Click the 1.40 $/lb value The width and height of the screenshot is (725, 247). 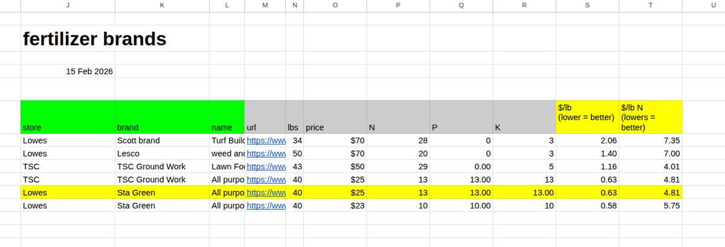coord(587,154)
